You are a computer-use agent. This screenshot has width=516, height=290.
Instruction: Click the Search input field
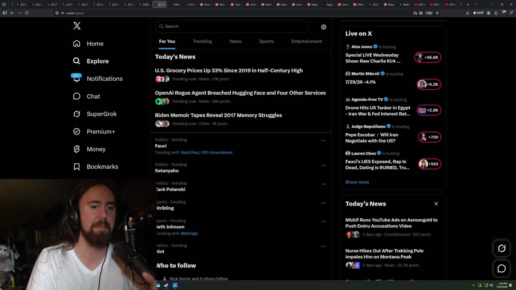coord(232,27)
